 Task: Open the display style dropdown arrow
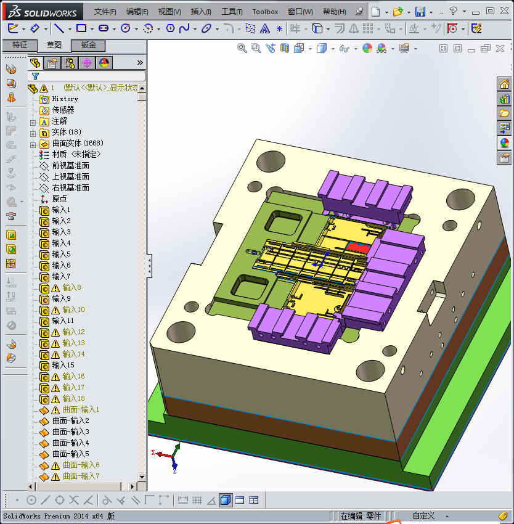tap(333, 49)
